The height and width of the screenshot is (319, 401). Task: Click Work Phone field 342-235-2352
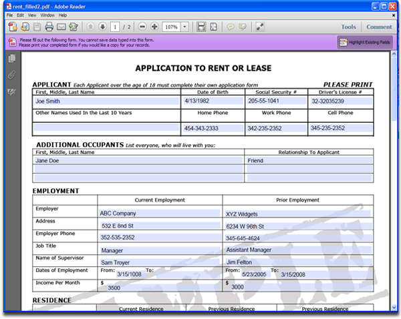pos(276,128)
